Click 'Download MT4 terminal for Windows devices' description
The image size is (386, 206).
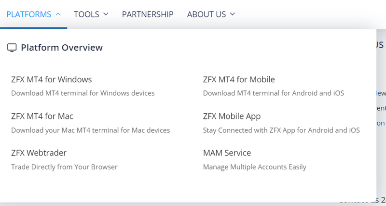click(83, 93)
